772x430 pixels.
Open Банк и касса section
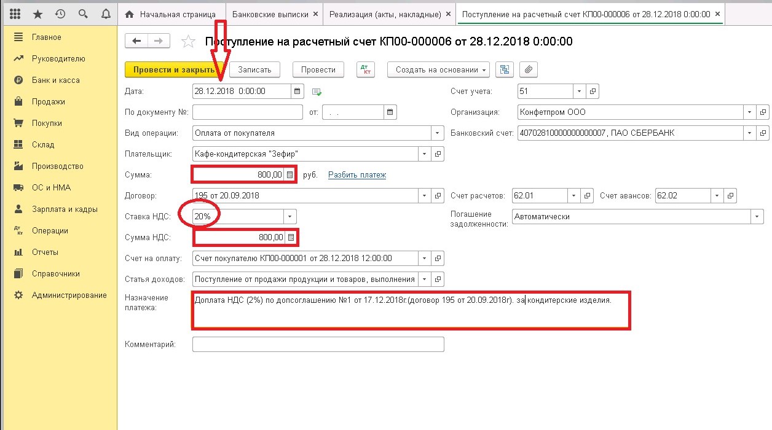point(55,80)
